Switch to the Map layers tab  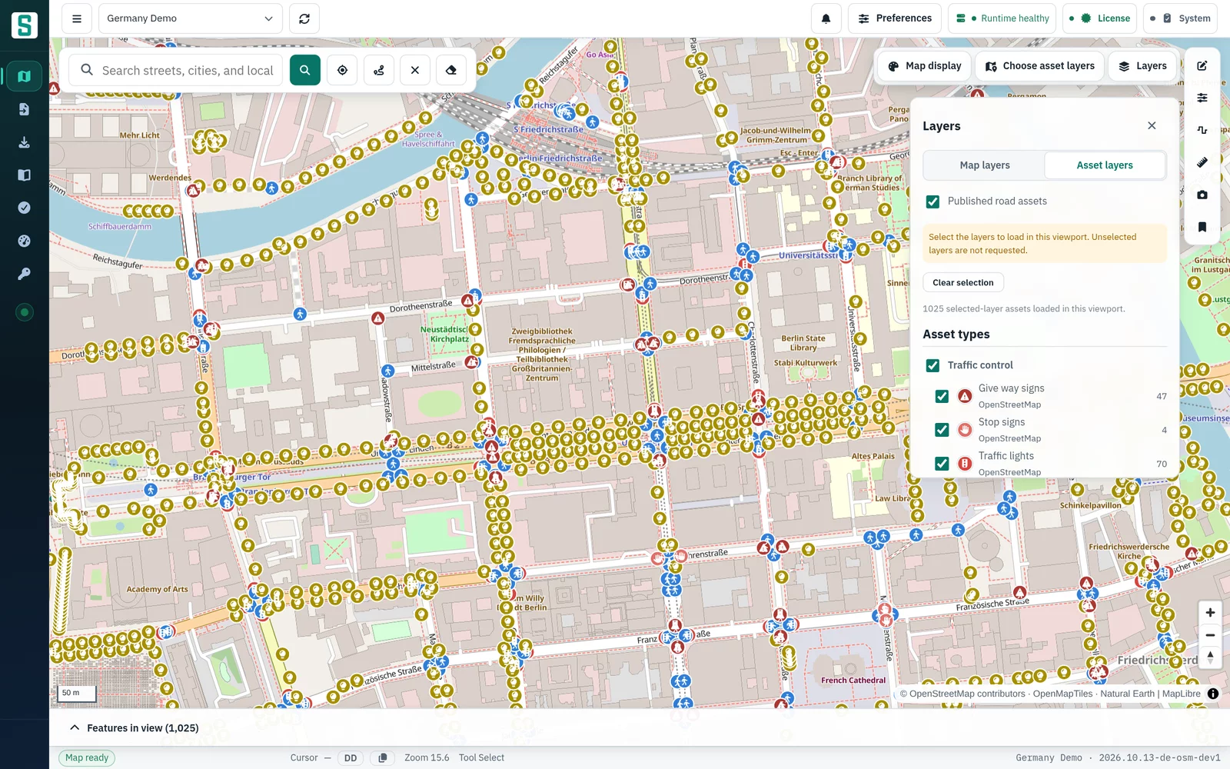[x=985, y=165]
